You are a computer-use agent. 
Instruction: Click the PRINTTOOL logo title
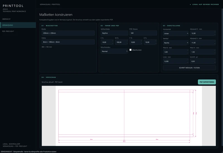13,6
